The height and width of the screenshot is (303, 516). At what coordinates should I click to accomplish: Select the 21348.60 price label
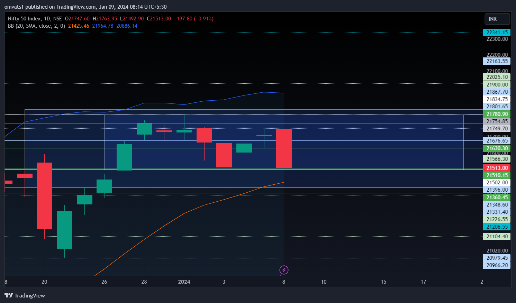(x=497, y=205)
